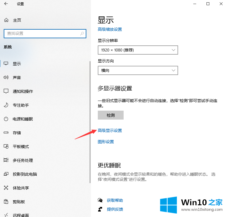Open Shared experiences (体验共享) sidebar item

[x=21, y=188]
